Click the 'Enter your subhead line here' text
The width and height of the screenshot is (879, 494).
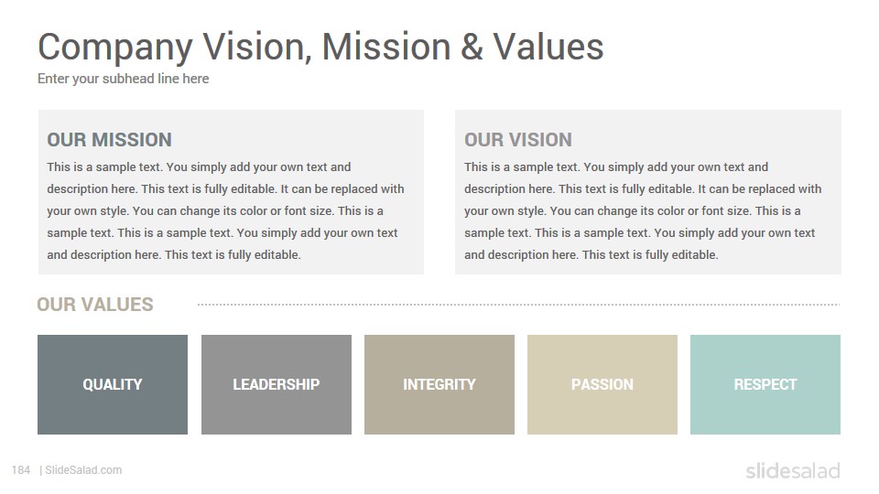124,79
